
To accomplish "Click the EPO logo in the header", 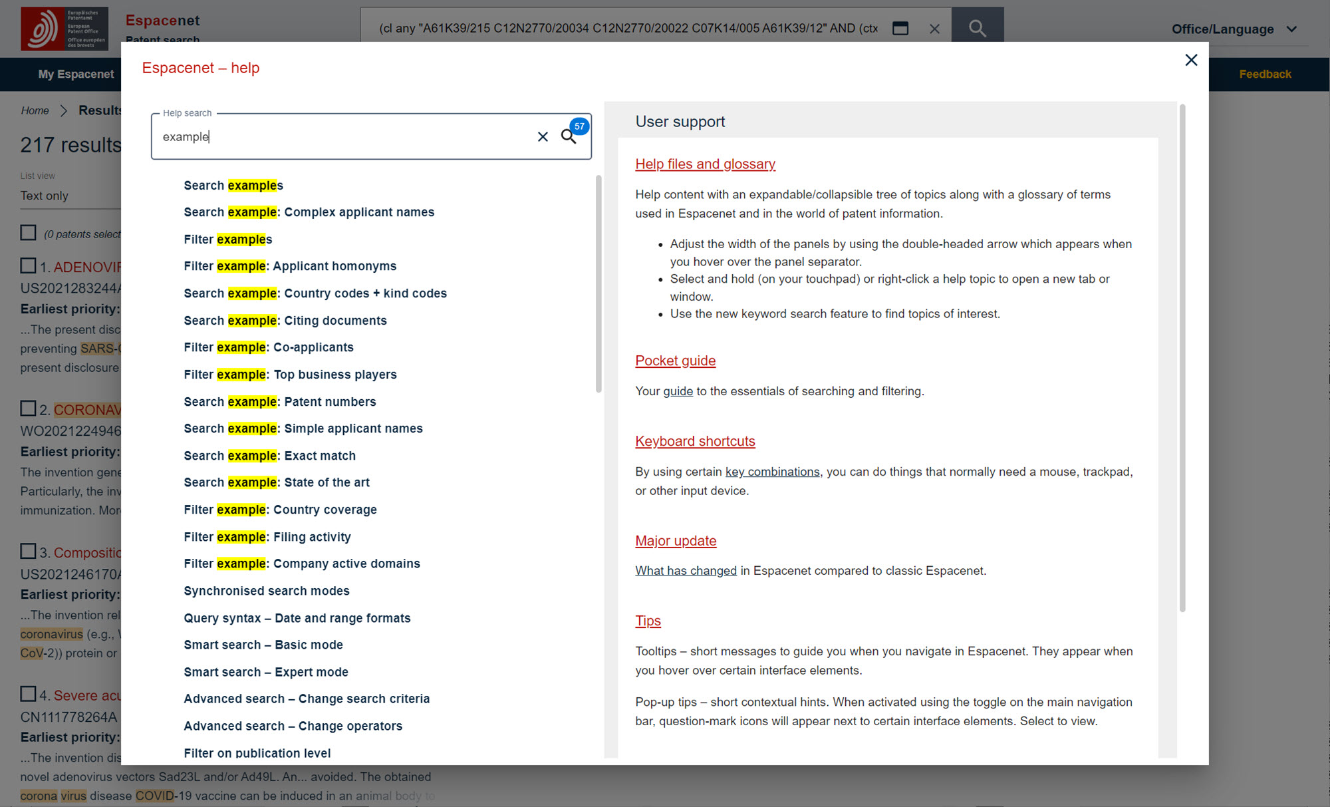I will click(x=65, y=28).
